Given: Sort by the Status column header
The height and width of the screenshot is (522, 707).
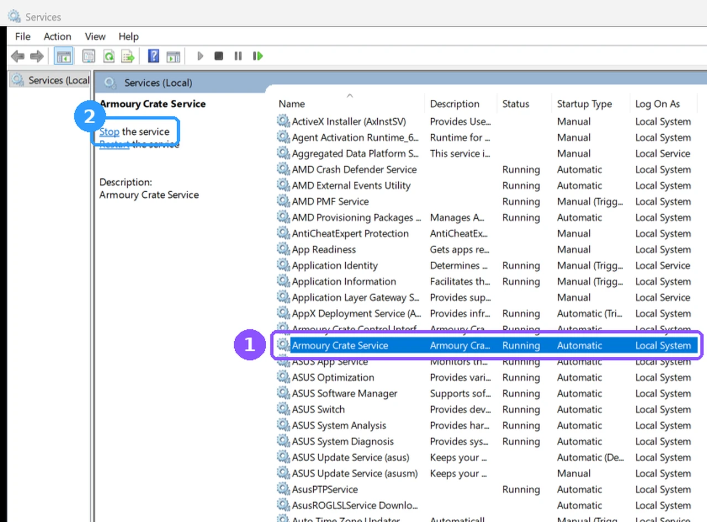Looking at the screenshot, I should tap(516, 104).
